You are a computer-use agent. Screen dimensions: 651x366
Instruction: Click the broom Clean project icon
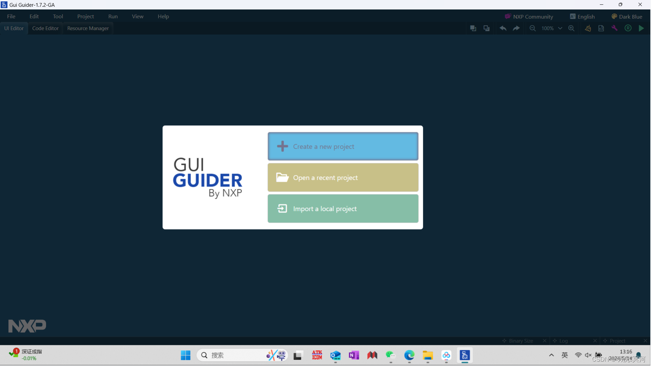click(x=588, y=28)
